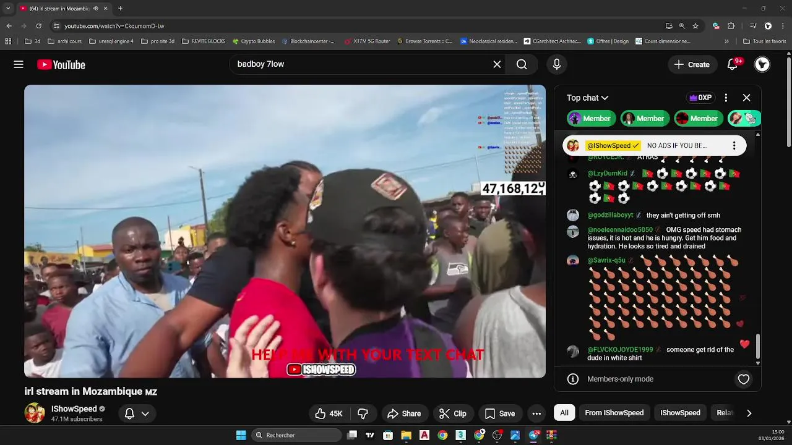Select the From IShowSpeed chip
Viewport: 792px width, 445px height.
614,413
